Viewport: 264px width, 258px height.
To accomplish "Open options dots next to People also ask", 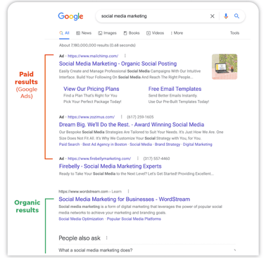I will point(107,238).
